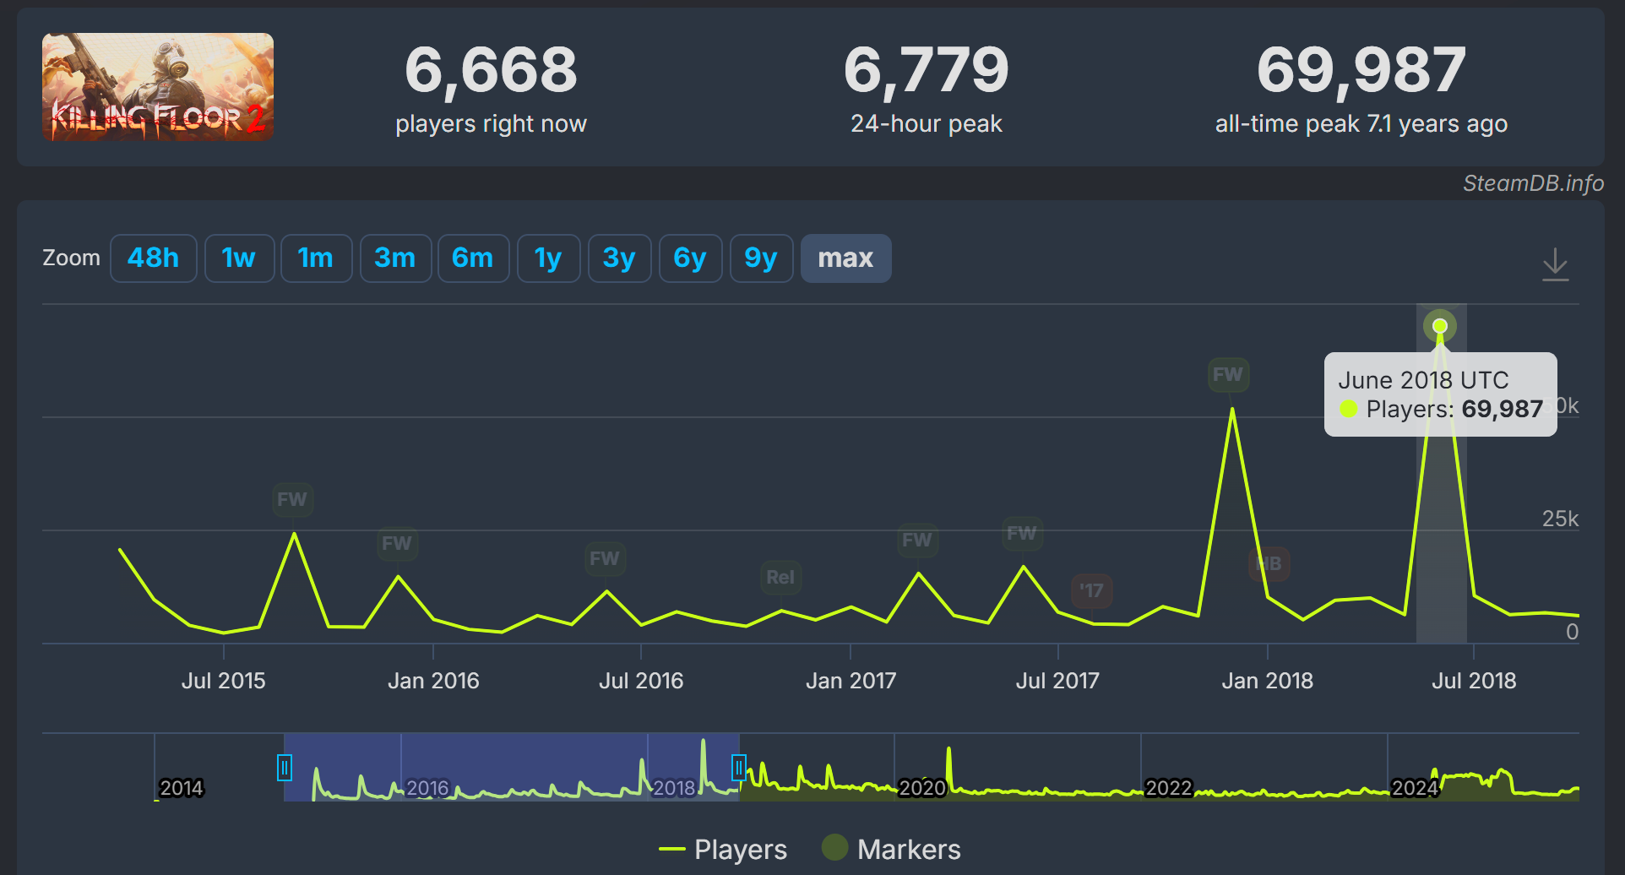The height and width of the screenshot is (875, 1625).
Task: Click the Jan 2016 axis label
Action: point(433,681)
